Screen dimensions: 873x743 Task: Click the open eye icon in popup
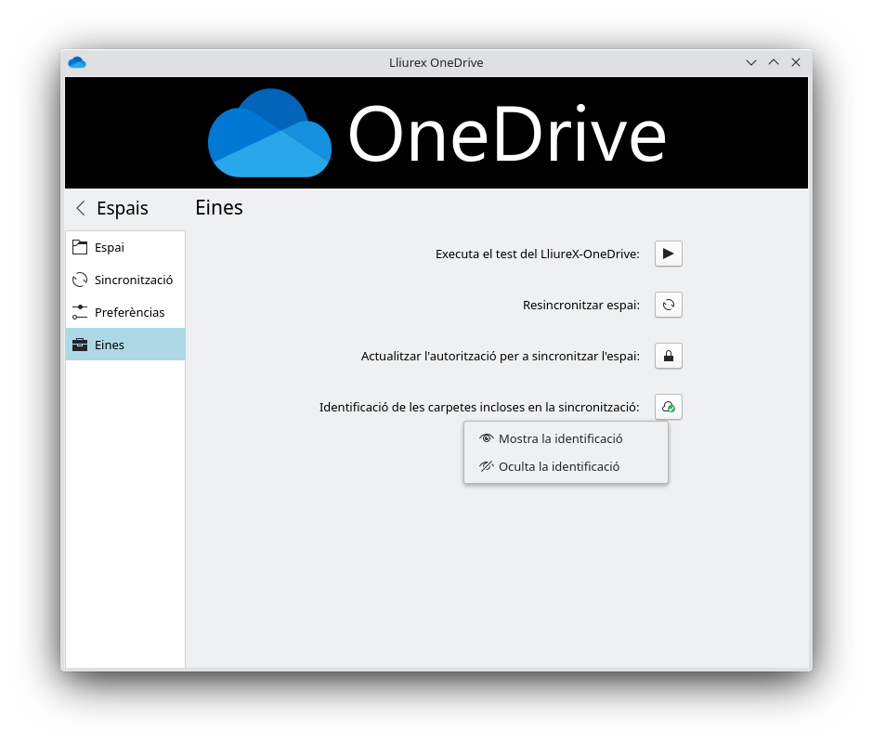pyautogui.click(x=486, y=438)
